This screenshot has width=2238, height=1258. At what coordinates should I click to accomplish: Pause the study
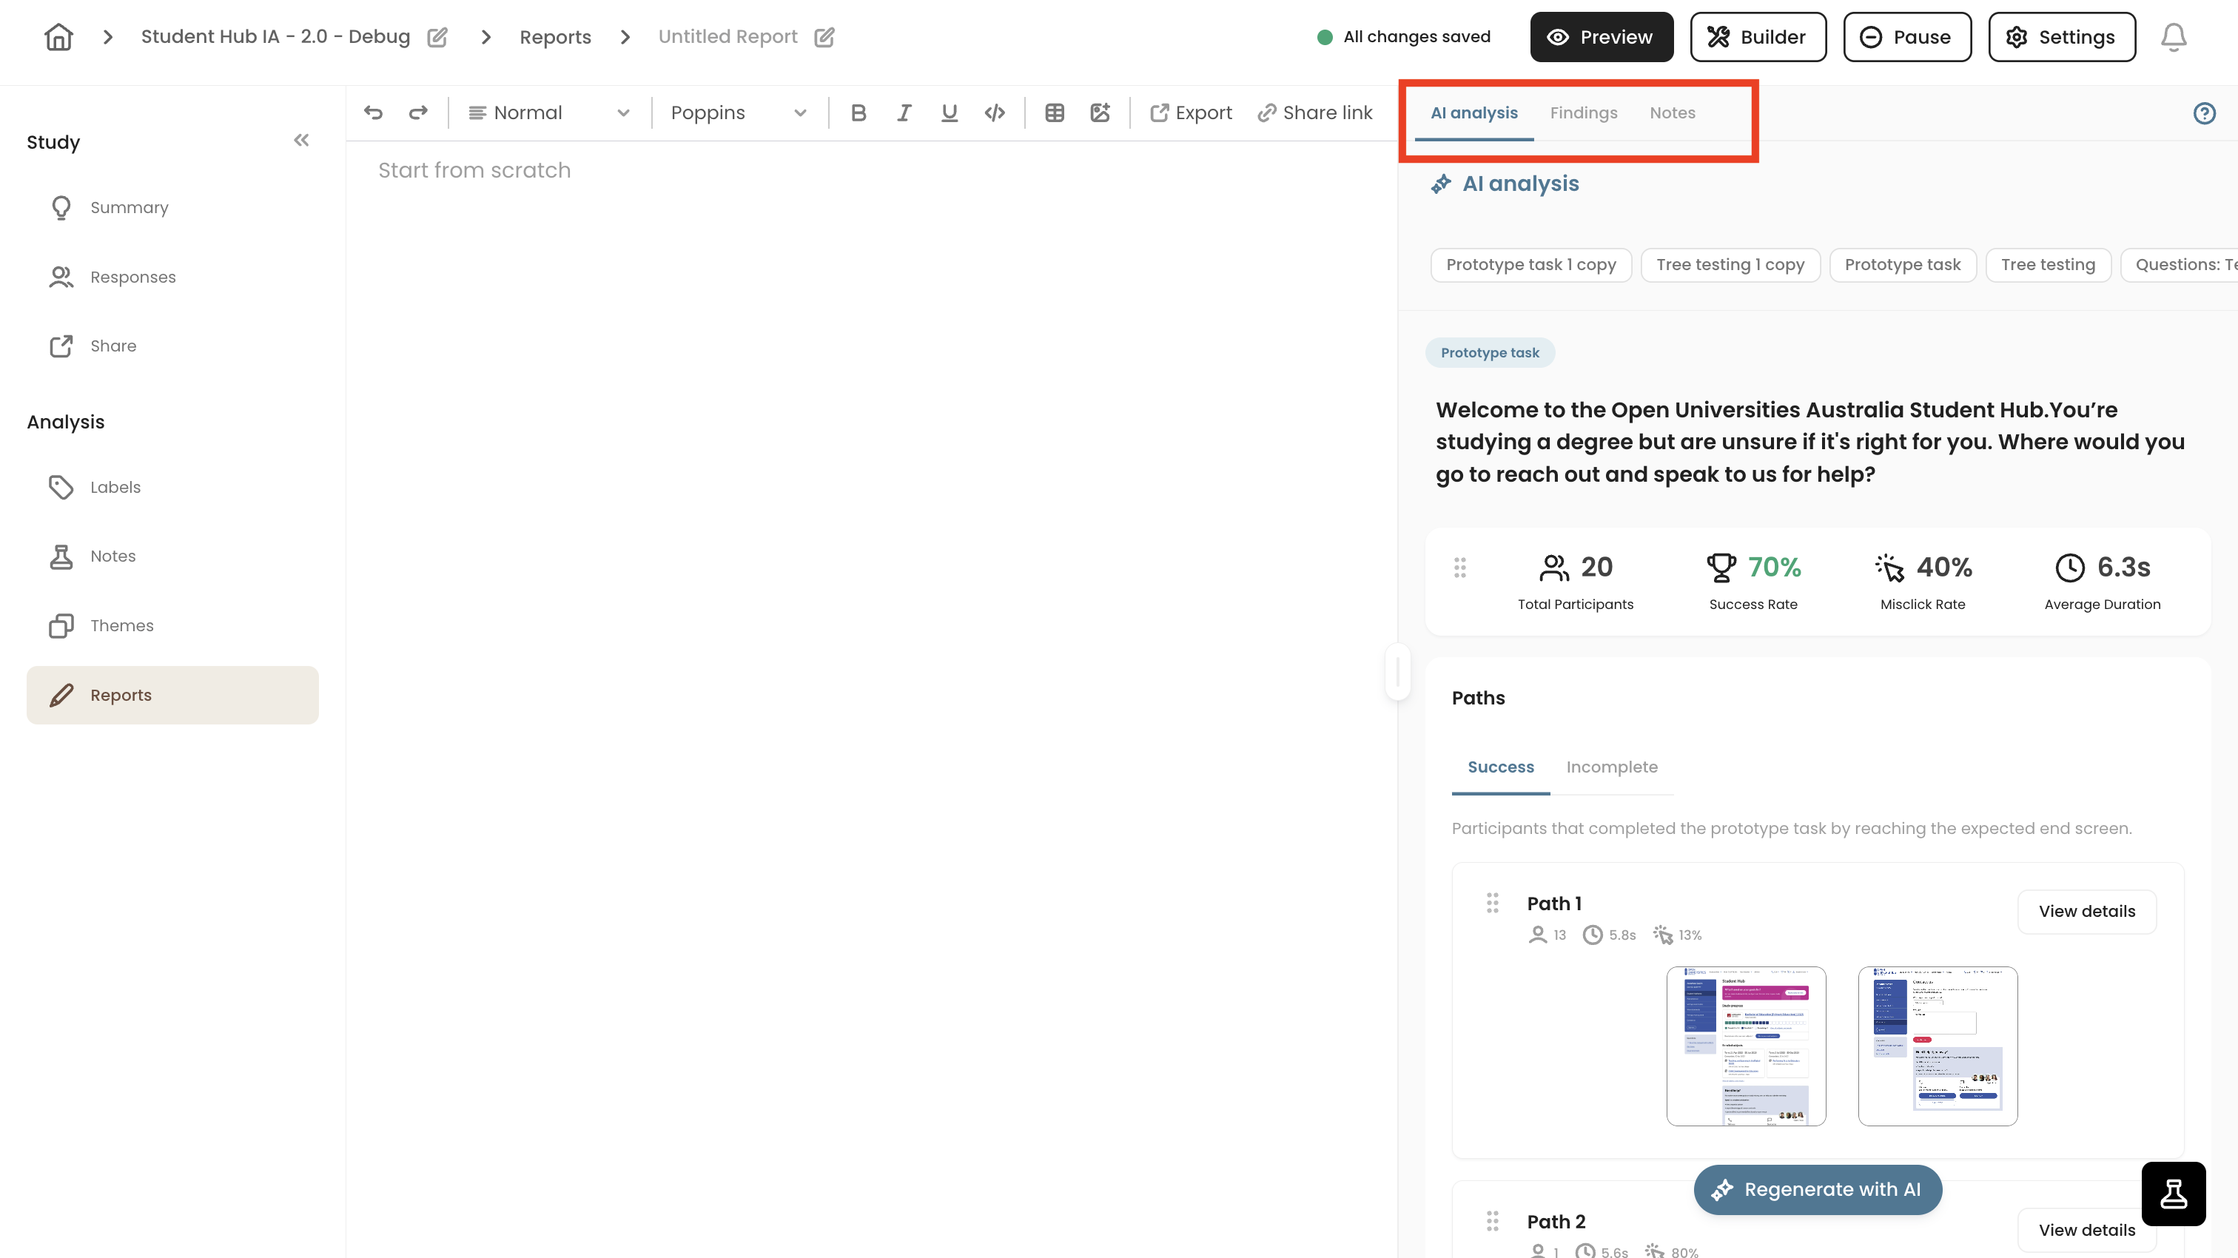click(1907, 36)
